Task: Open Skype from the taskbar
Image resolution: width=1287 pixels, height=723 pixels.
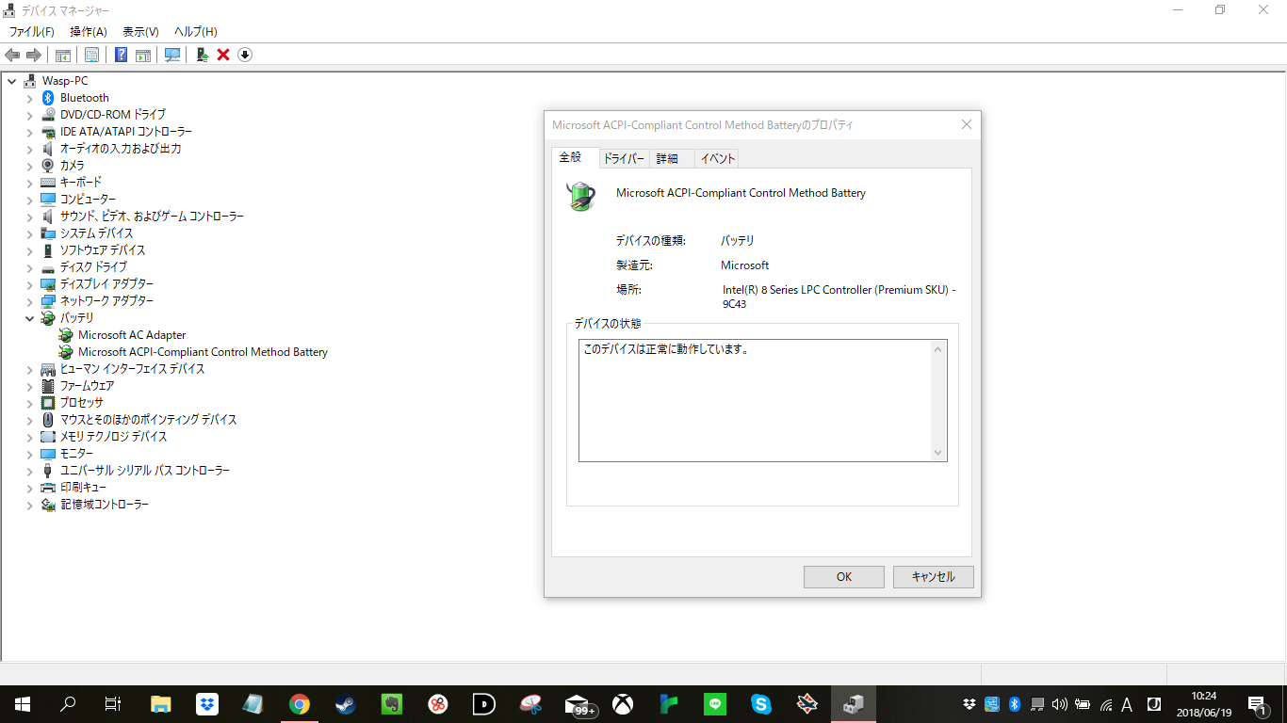Action: (761, 704)
